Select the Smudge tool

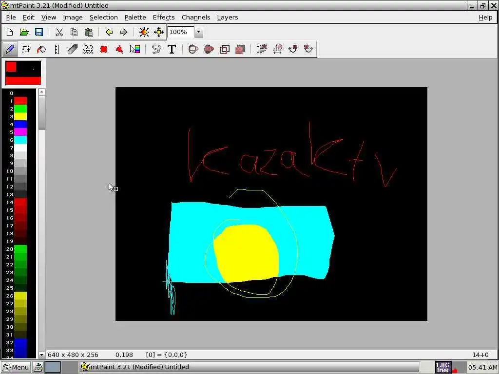(x=73, y=49)
